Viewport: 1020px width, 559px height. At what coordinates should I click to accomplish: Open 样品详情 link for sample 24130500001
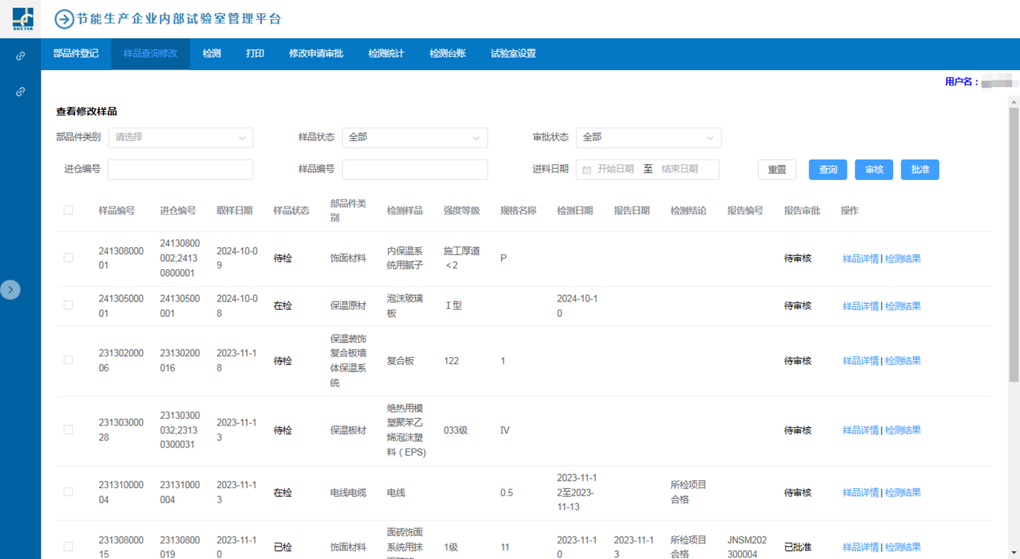tap(860, 306)
